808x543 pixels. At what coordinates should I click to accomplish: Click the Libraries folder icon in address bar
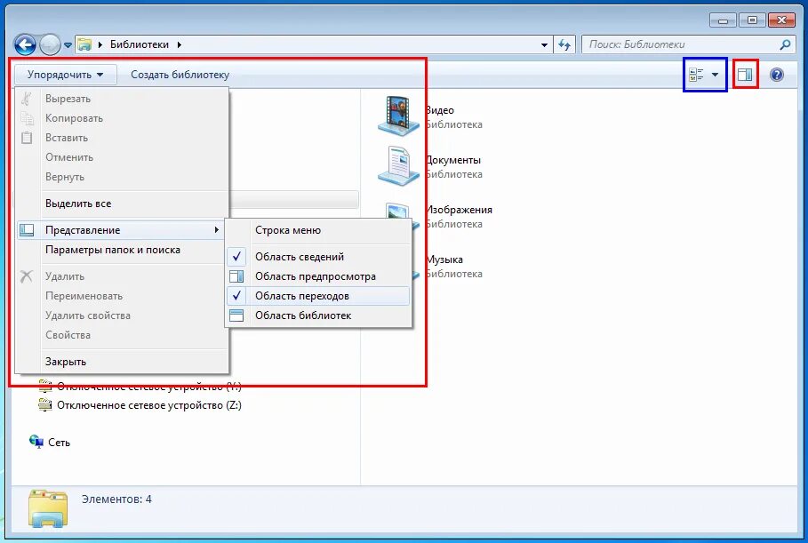[85, 44]
